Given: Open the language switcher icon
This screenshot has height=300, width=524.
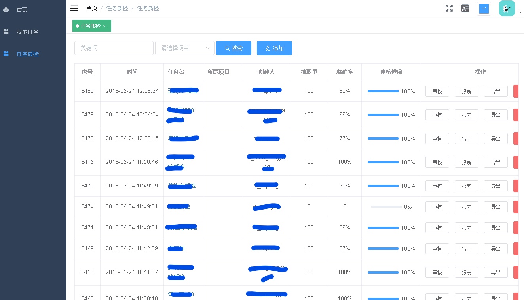Looking at the screenshot, I should click(x=465, y=8).
